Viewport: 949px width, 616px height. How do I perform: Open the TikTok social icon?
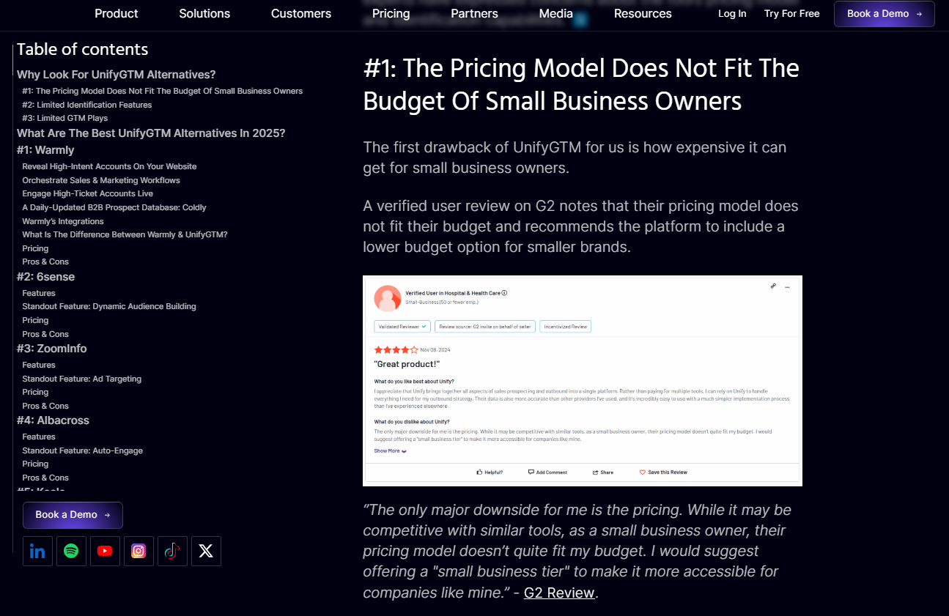point(172,552)
